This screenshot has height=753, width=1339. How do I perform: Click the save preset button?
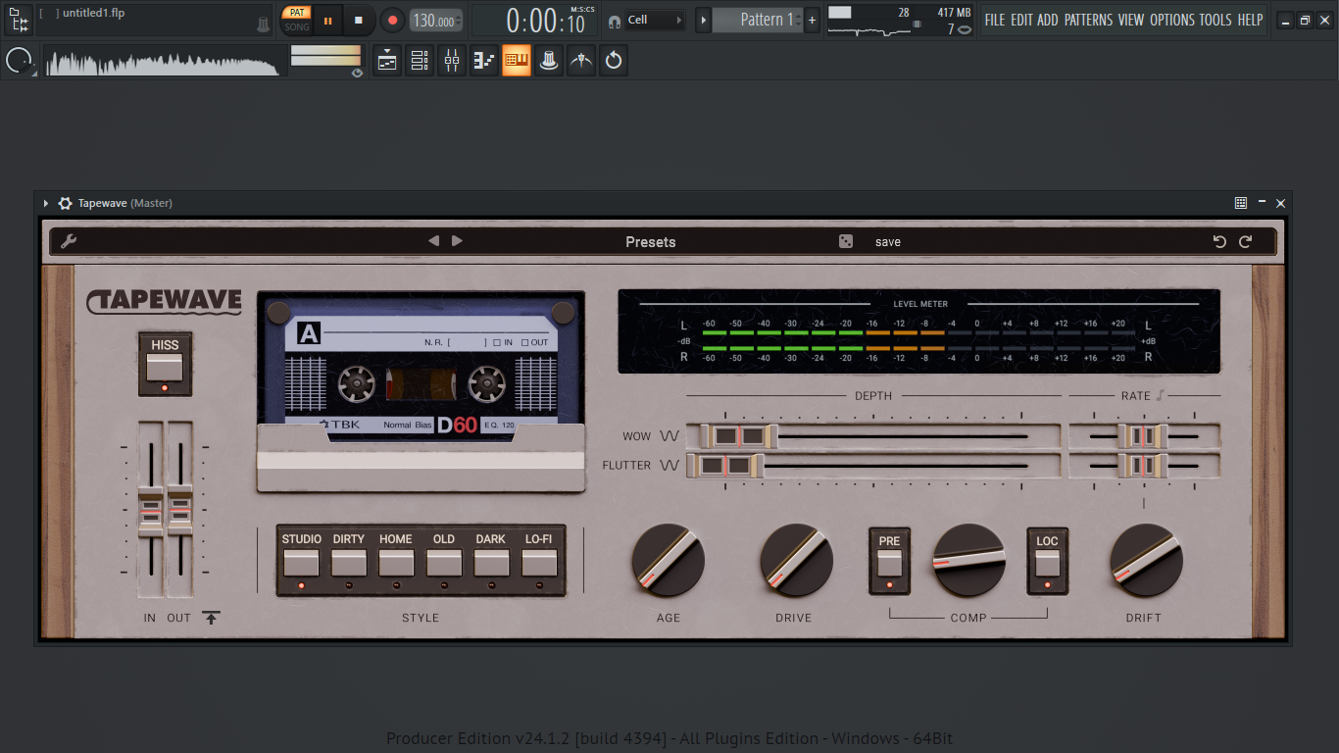point(888,241)
